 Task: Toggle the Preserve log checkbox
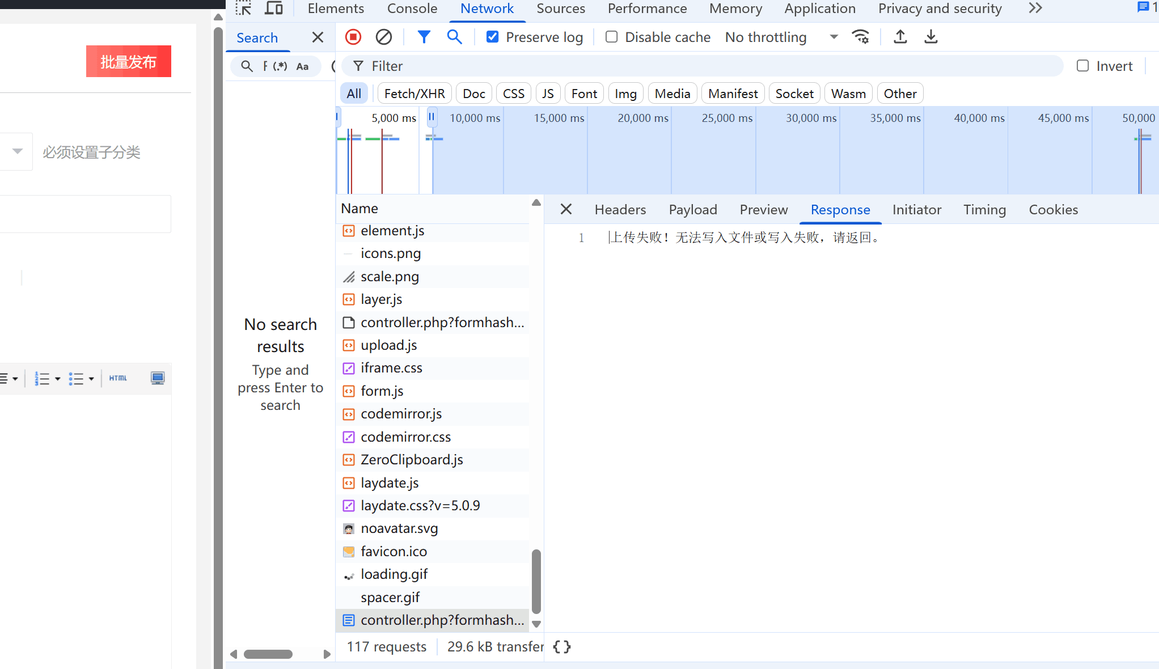click(x=493, y=37)
